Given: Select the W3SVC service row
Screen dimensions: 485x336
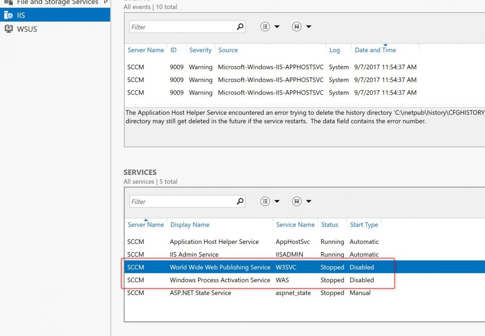Looking at the screenshot, I should tap(246, 267).
